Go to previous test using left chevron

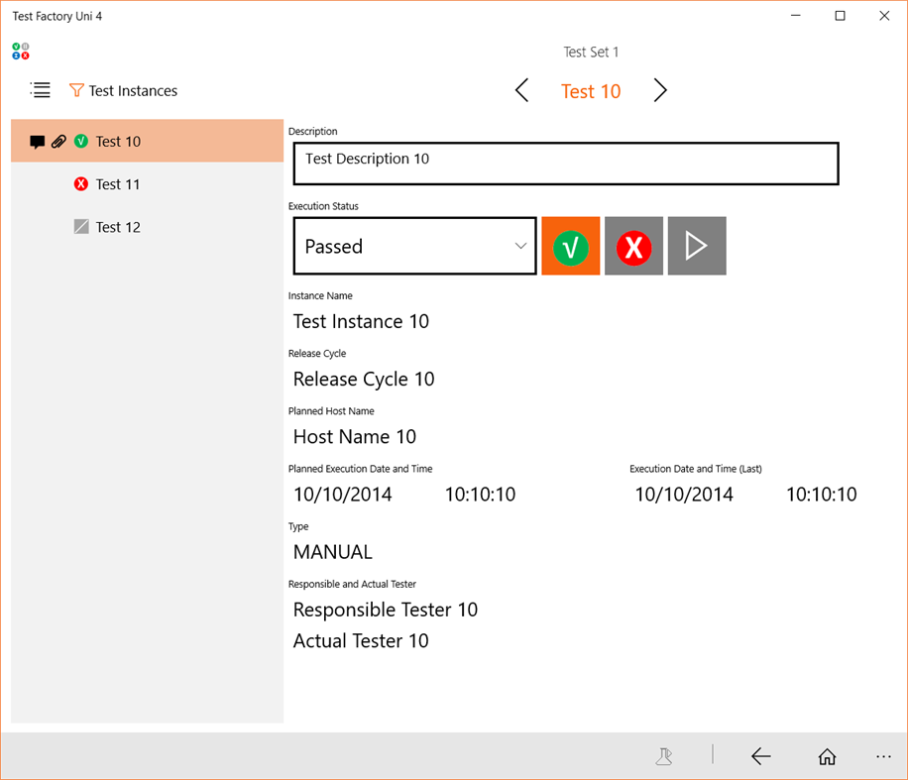pyautogui.click(x=521, y=90)
